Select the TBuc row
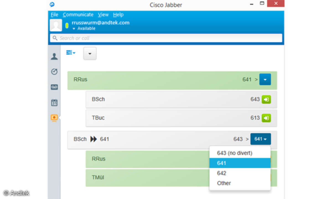 (181, 118)
